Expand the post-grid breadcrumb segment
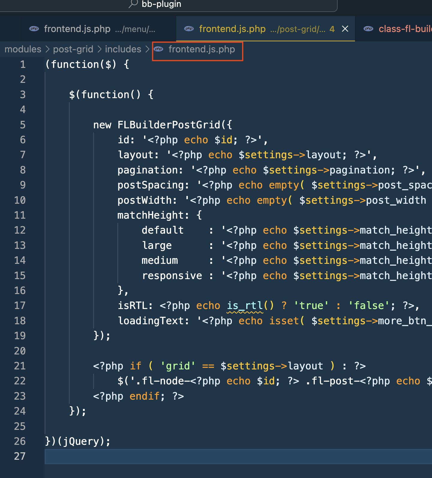This screenshot has width=432, height=478. coord(73,49)
